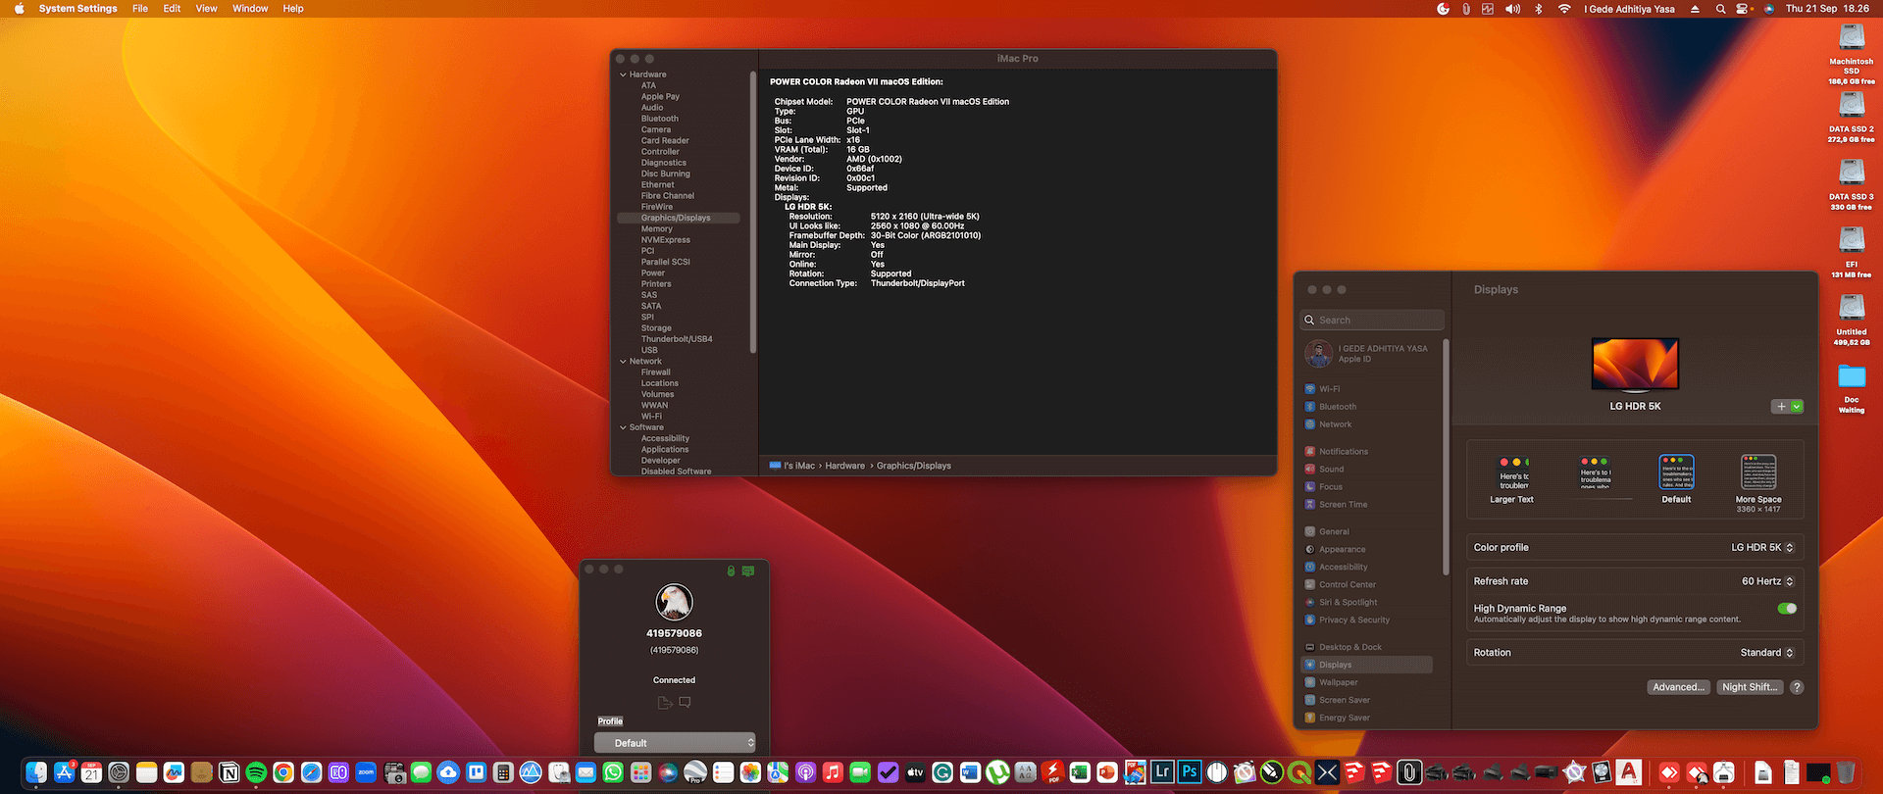Open QGIS from the Dock

point(1299,772)
